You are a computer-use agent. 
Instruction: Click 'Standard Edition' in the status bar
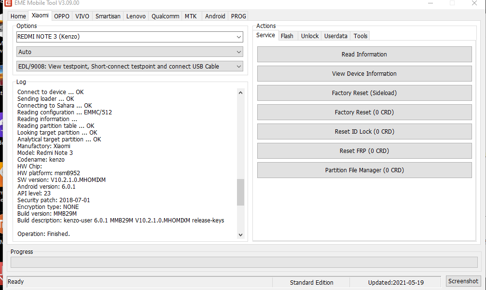pyautogui.click(x=311, y=283)
